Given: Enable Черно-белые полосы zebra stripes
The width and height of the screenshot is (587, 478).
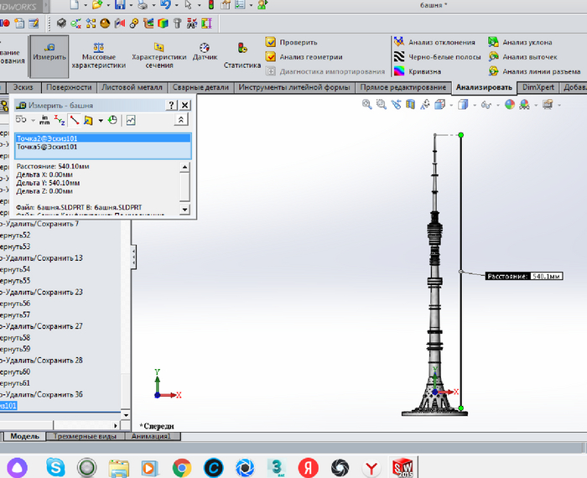Looking at the screenshot, I should 399,57.
